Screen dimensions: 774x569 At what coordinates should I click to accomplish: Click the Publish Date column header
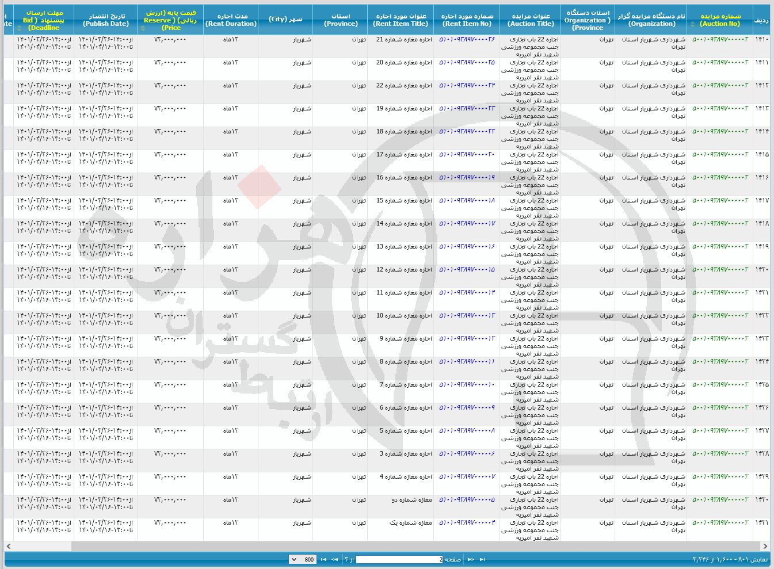(106, 20)
